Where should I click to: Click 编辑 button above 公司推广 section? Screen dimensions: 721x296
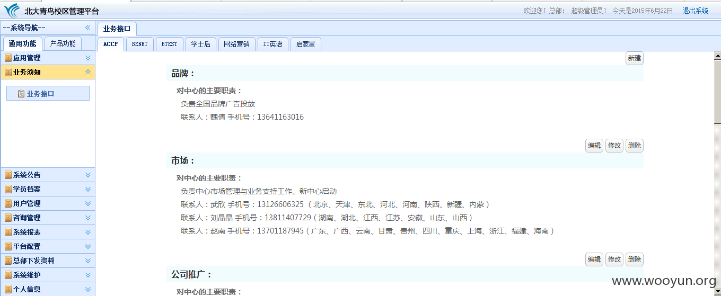click(x=594, y=259)
